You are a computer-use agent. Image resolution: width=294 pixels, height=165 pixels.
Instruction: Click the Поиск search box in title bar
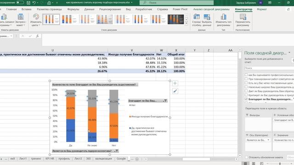(x=176, y=3)
